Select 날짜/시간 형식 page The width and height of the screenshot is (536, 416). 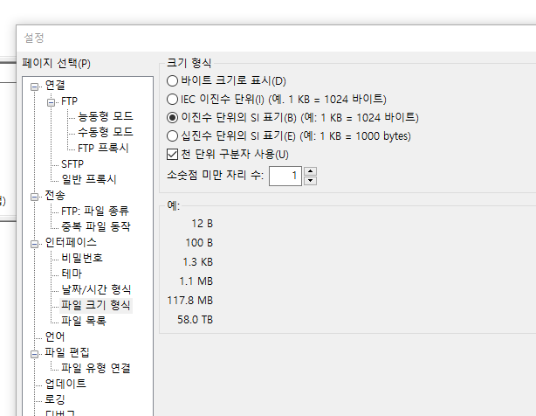pos(96,290)
